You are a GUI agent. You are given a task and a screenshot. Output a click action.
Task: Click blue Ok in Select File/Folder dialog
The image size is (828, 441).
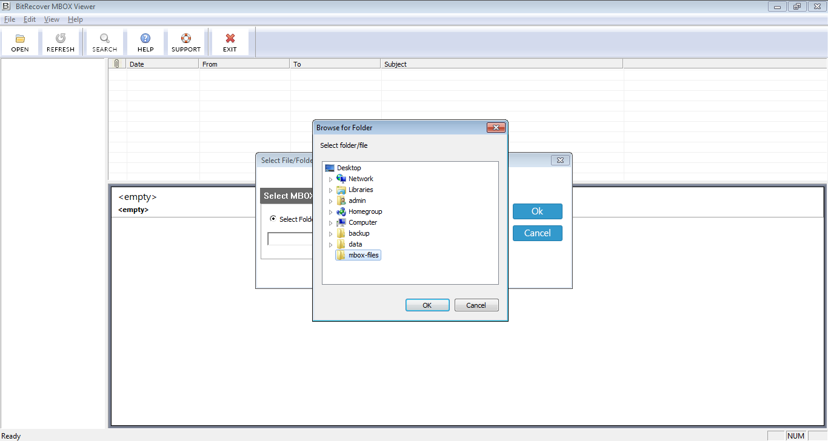(538, 211)
